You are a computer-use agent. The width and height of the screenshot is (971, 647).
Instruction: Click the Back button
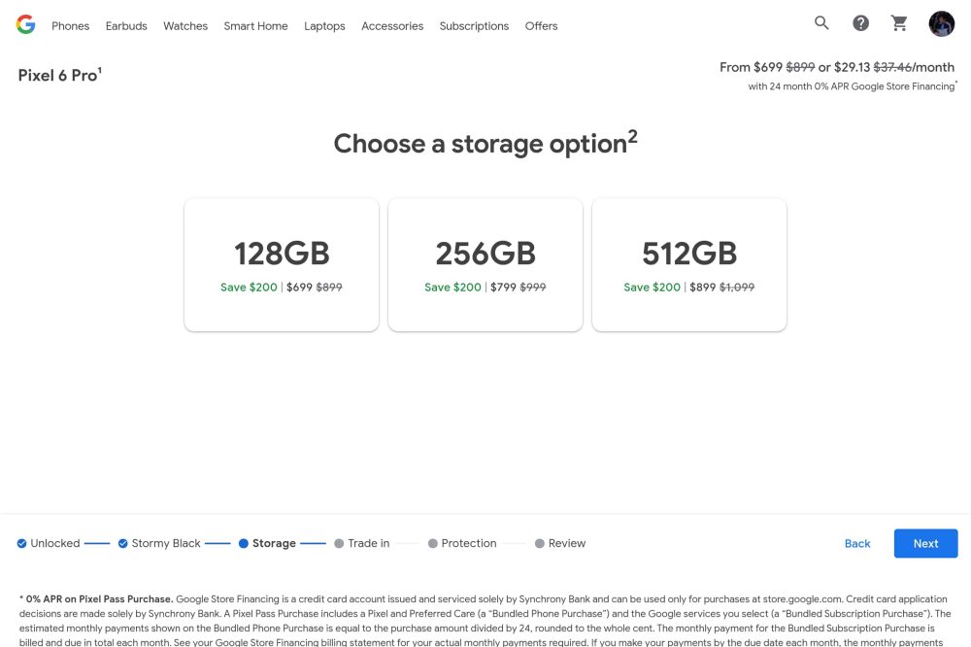point(856,543)
